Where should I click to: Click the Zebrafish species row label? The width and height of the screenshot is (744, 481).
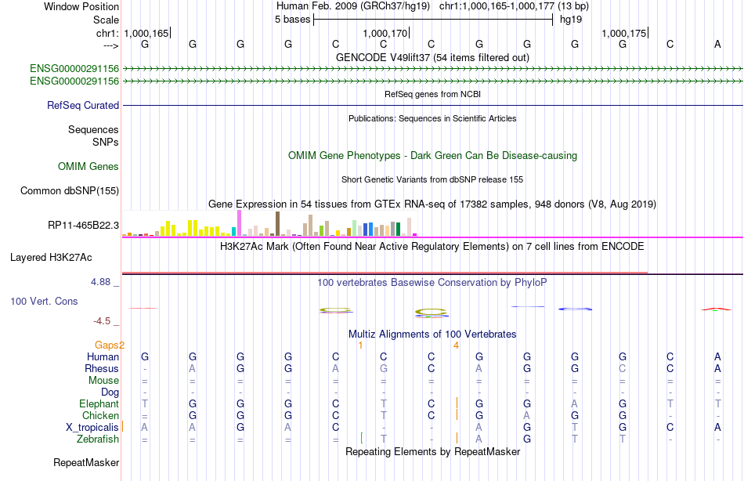[98, 439]
